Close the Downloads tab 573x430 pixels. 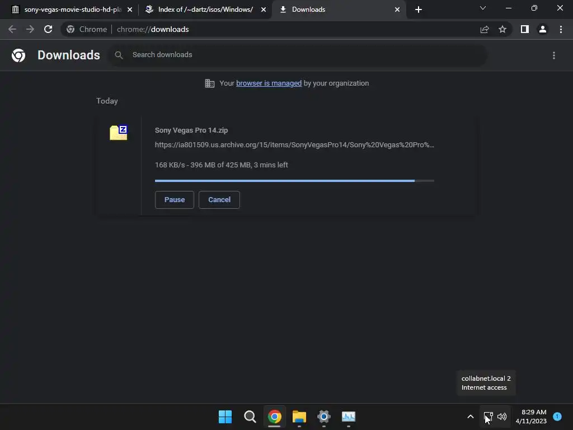[397, 10]
